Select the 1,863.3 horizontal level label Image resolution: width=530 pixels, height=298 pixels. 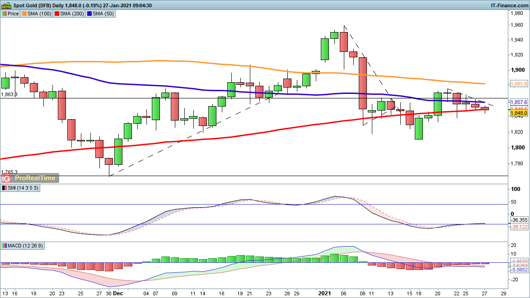(9, 95)
